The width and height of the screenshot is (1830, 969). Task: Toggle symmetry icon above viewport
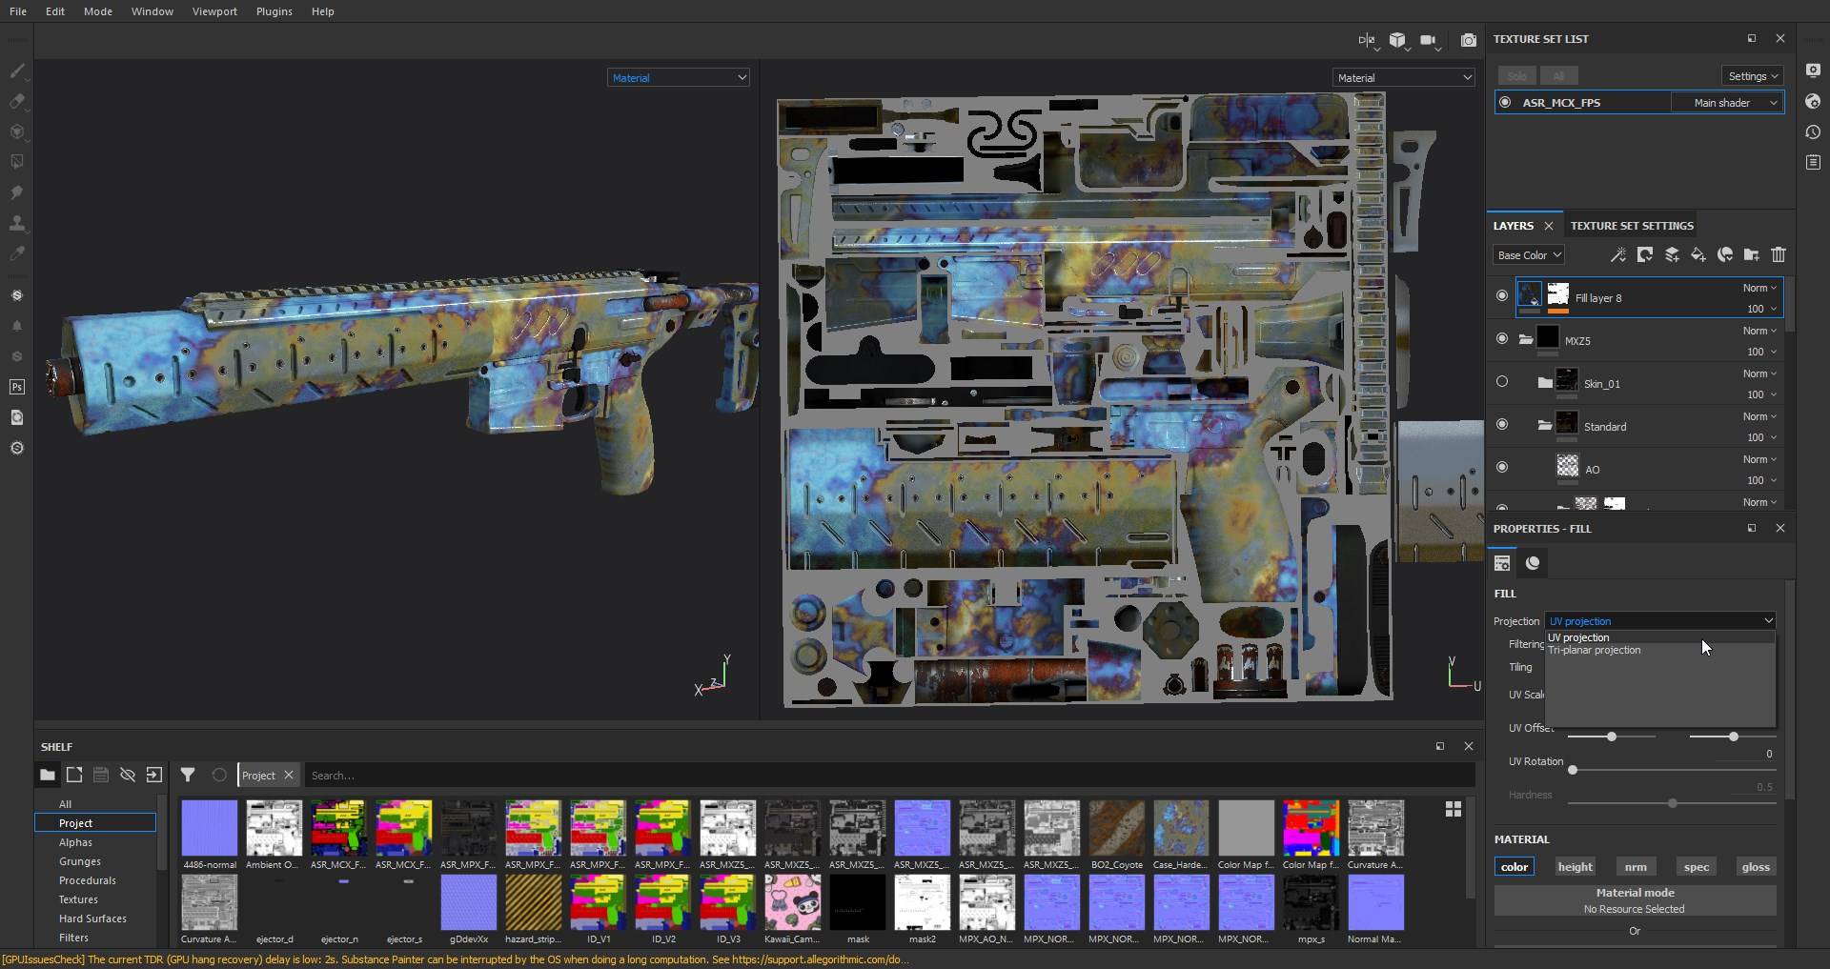tap(1367, 40)
